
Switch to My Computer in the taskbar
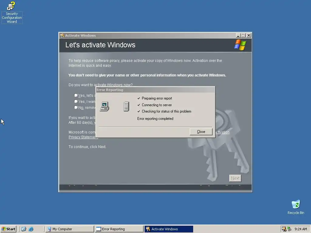70,229
